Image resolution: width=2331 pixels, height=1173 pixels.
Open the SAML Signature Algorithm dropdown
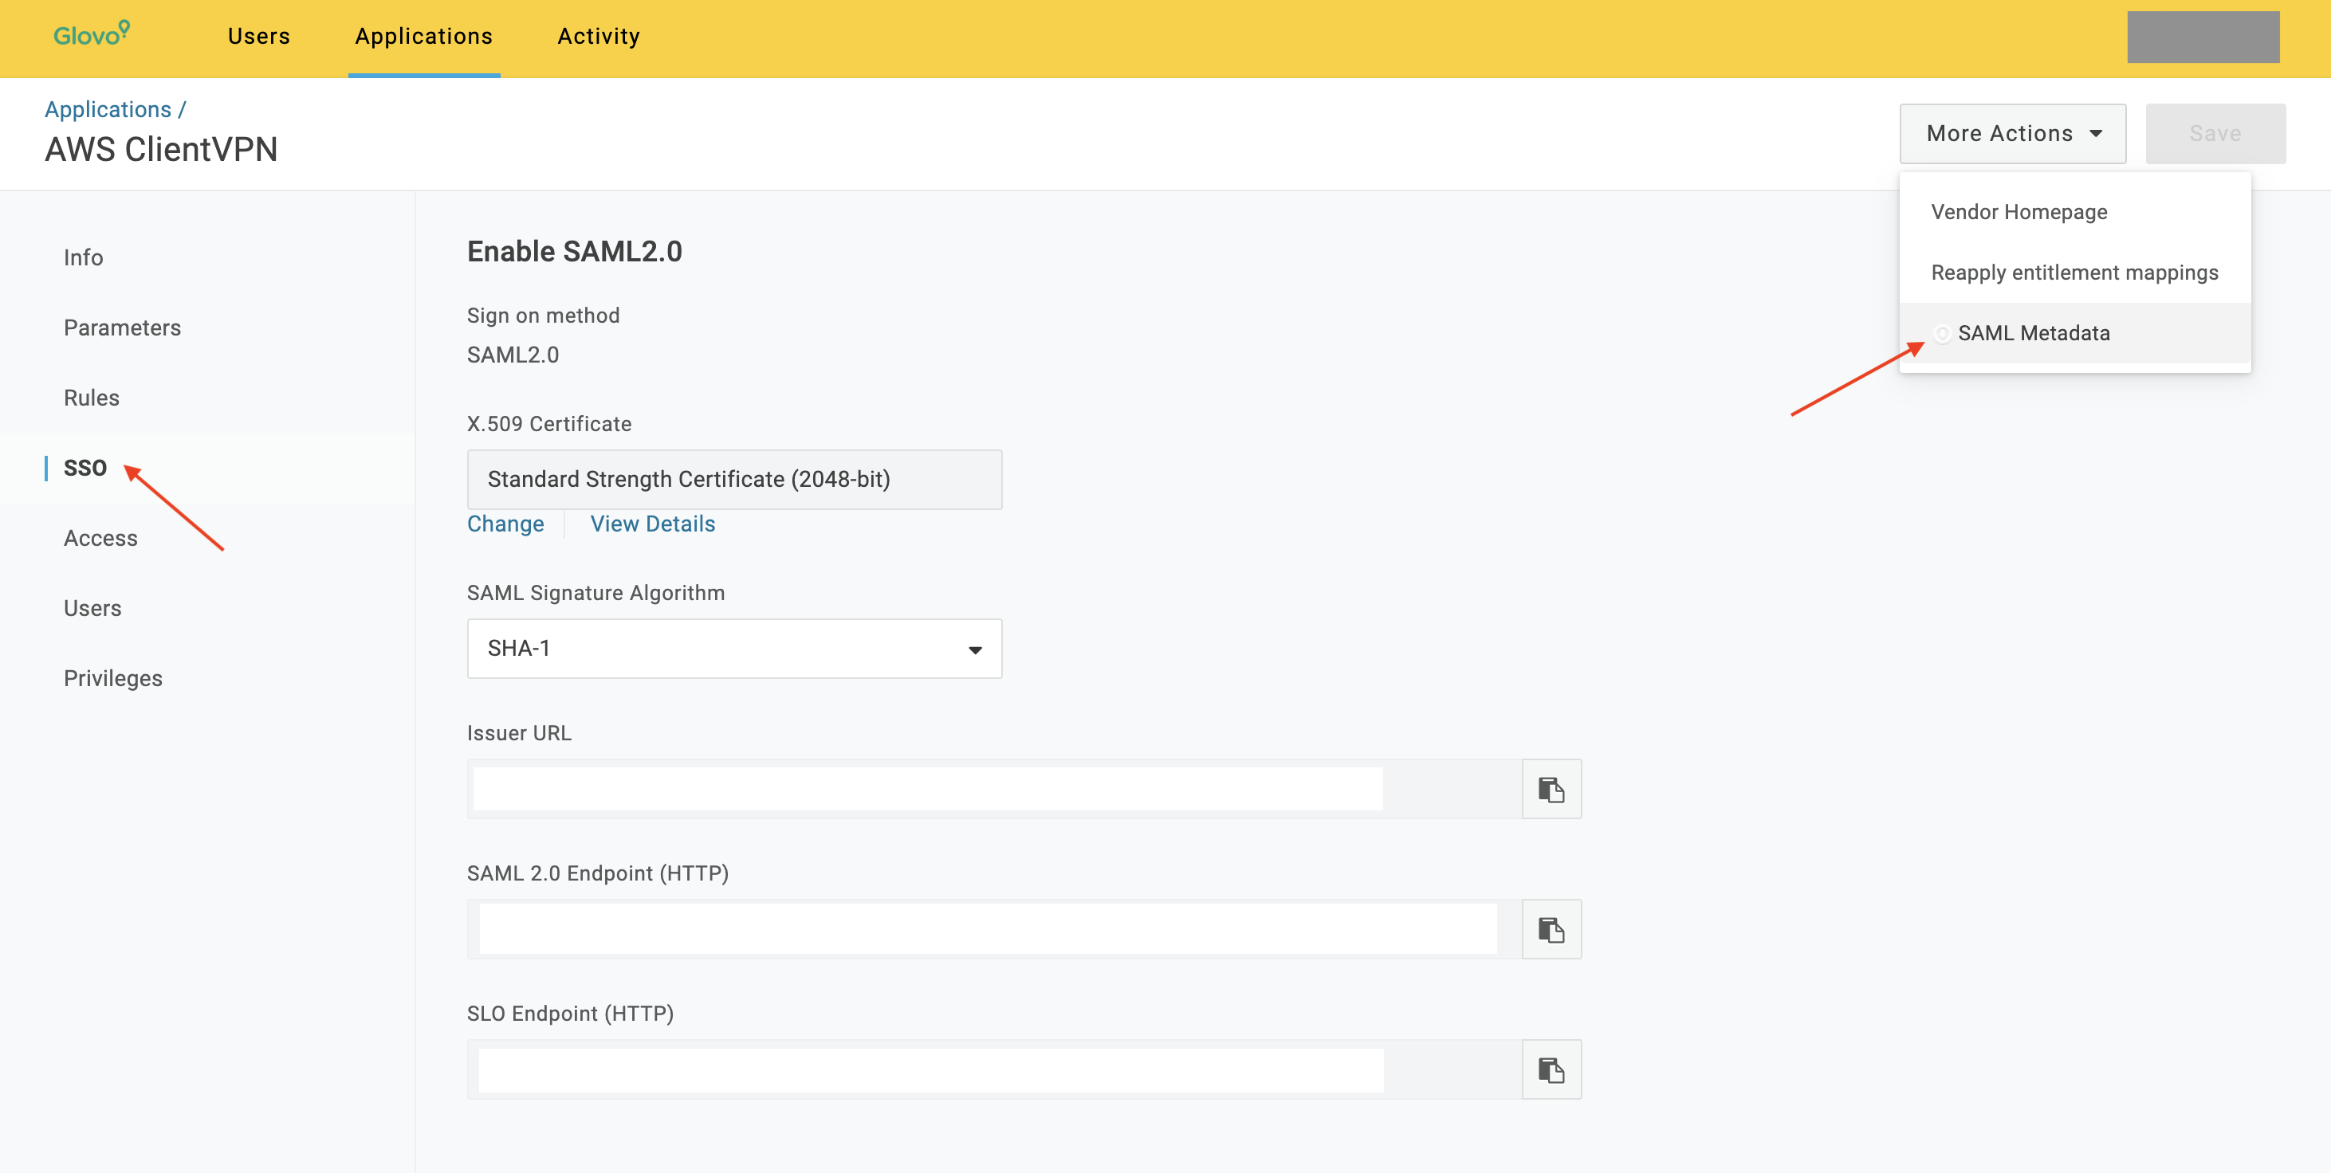(x=734, y=649)
